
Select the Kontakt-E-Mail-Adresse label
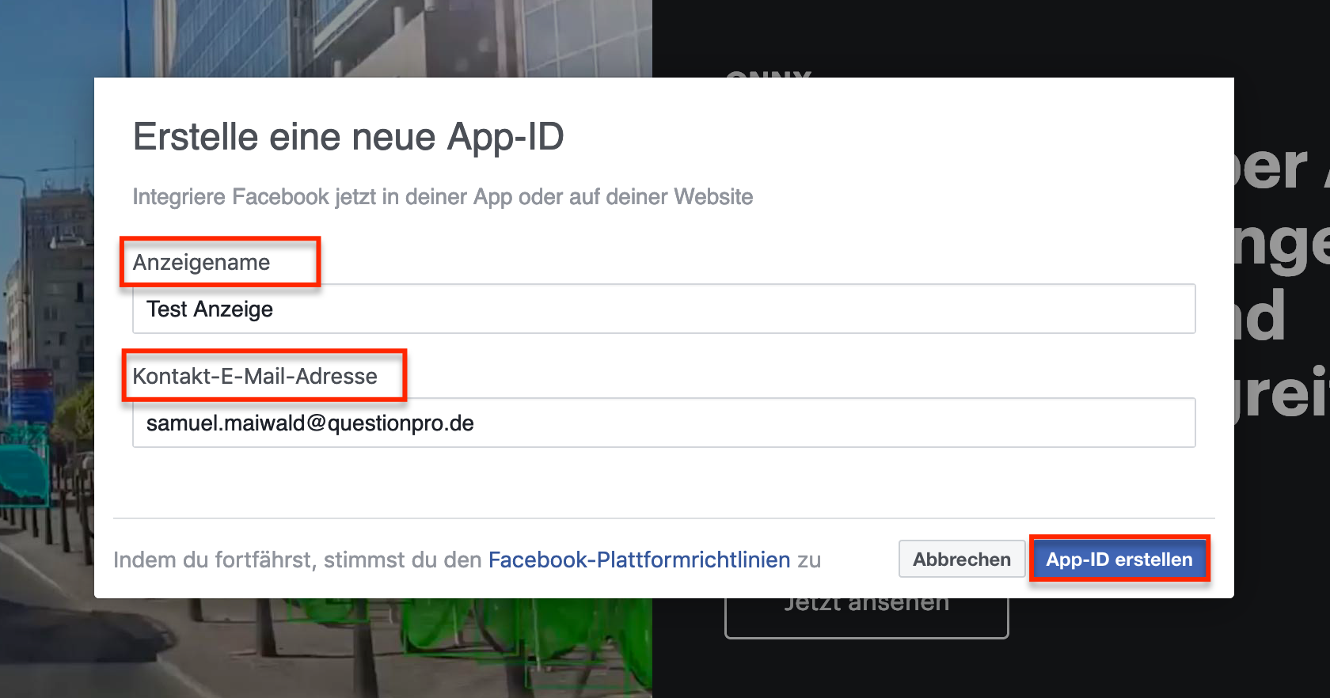(x=255, y=376)
